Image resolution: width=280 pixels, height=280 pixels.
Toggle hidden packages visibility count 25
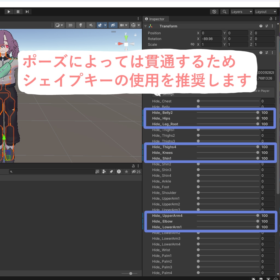tap(136, 172)
